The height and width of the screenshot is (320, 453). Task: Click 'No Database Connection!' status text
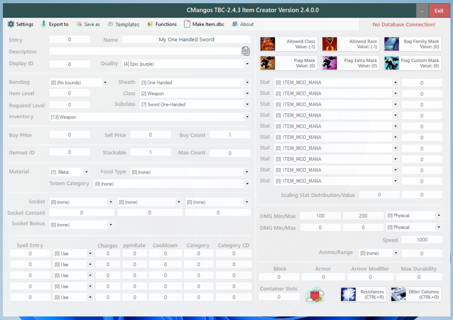point(404,24)
